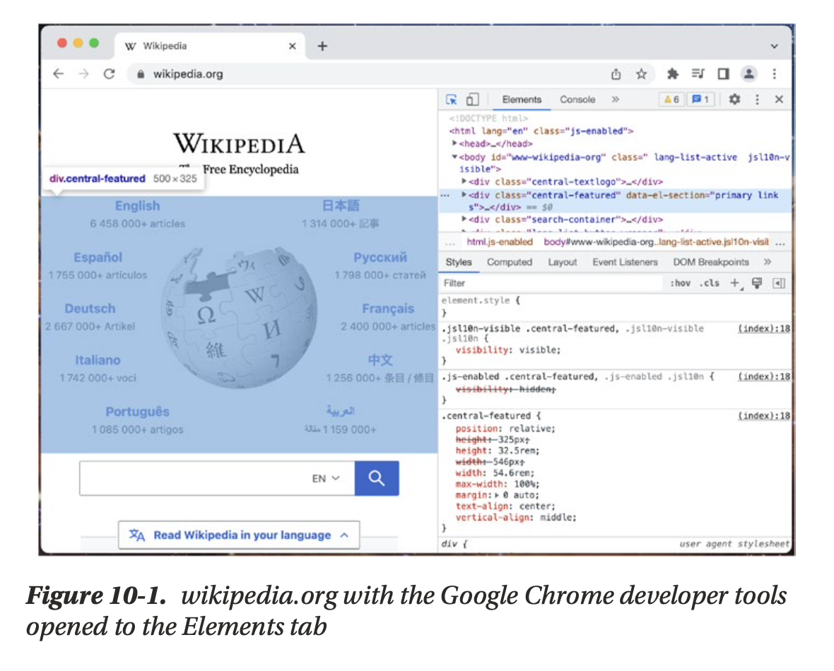
Task: Select the Computed styles tab
Action: tap(509, 262)
